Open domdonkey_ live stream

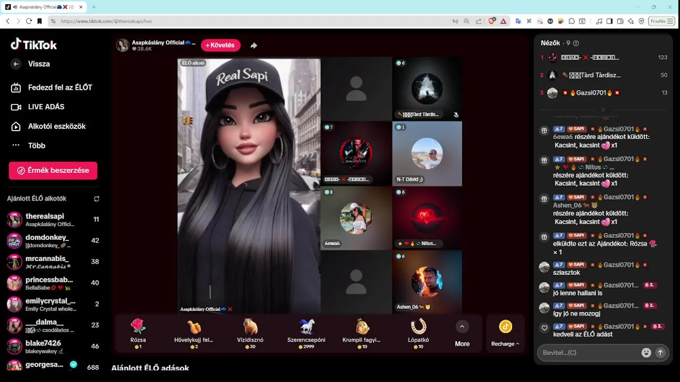[x=53, y=241]
